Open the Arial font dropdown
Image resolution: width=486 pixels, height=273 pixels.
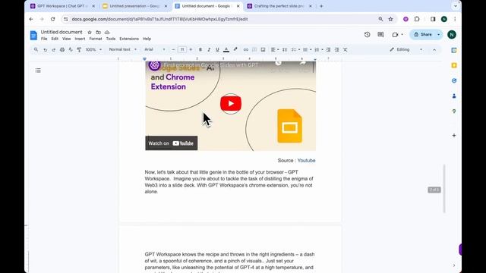click(x=155, y=49)
